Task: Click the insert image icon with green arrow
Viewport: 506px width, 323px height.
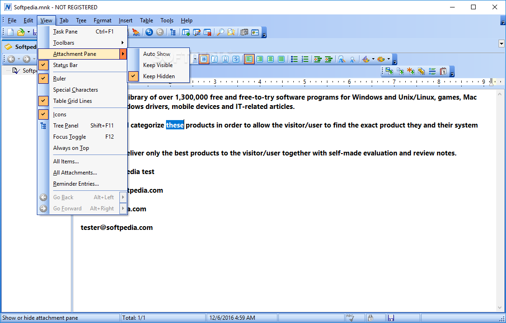Action: [389, 71]
